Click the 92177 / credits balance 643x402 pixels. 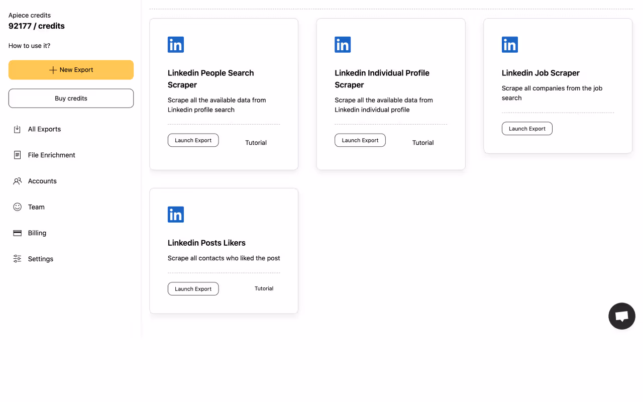click(37, 26)
